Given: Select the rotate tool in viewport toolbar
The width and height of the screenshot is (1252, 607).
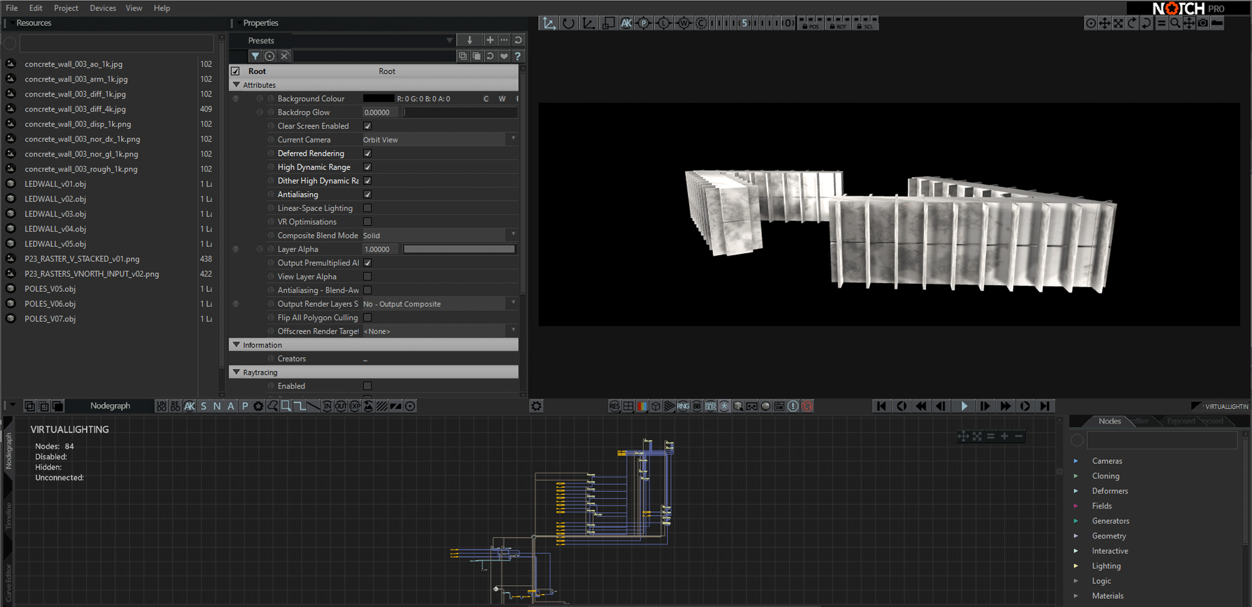Looking at the screenshot, I should (568, 23).
